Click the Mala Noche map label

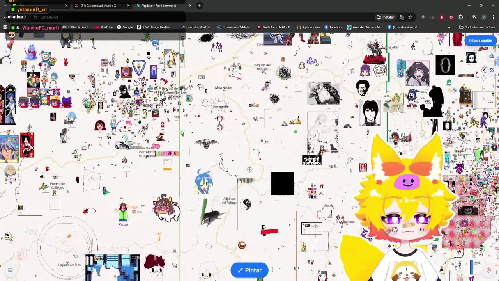(x=223, y=88)
